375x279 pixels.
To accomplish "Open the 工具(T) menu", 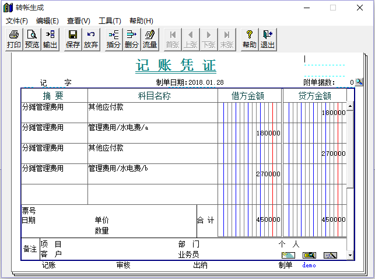I will 110,21.
